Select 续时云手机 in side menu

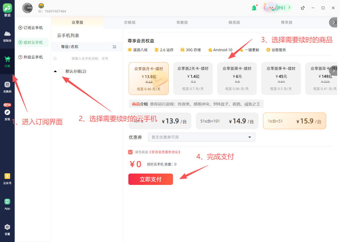click(x=32, y=42)
